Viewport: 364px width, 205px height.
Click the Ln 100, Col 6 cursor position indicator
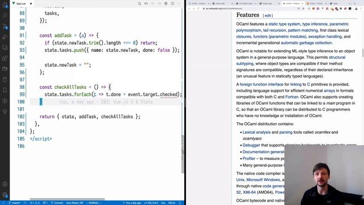tap(151, 203)
